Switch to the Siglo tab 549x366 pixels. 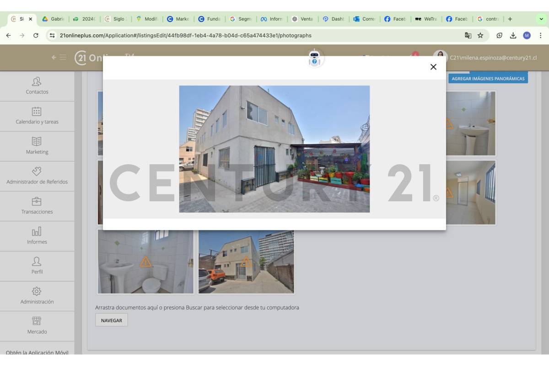click(116, 19)
